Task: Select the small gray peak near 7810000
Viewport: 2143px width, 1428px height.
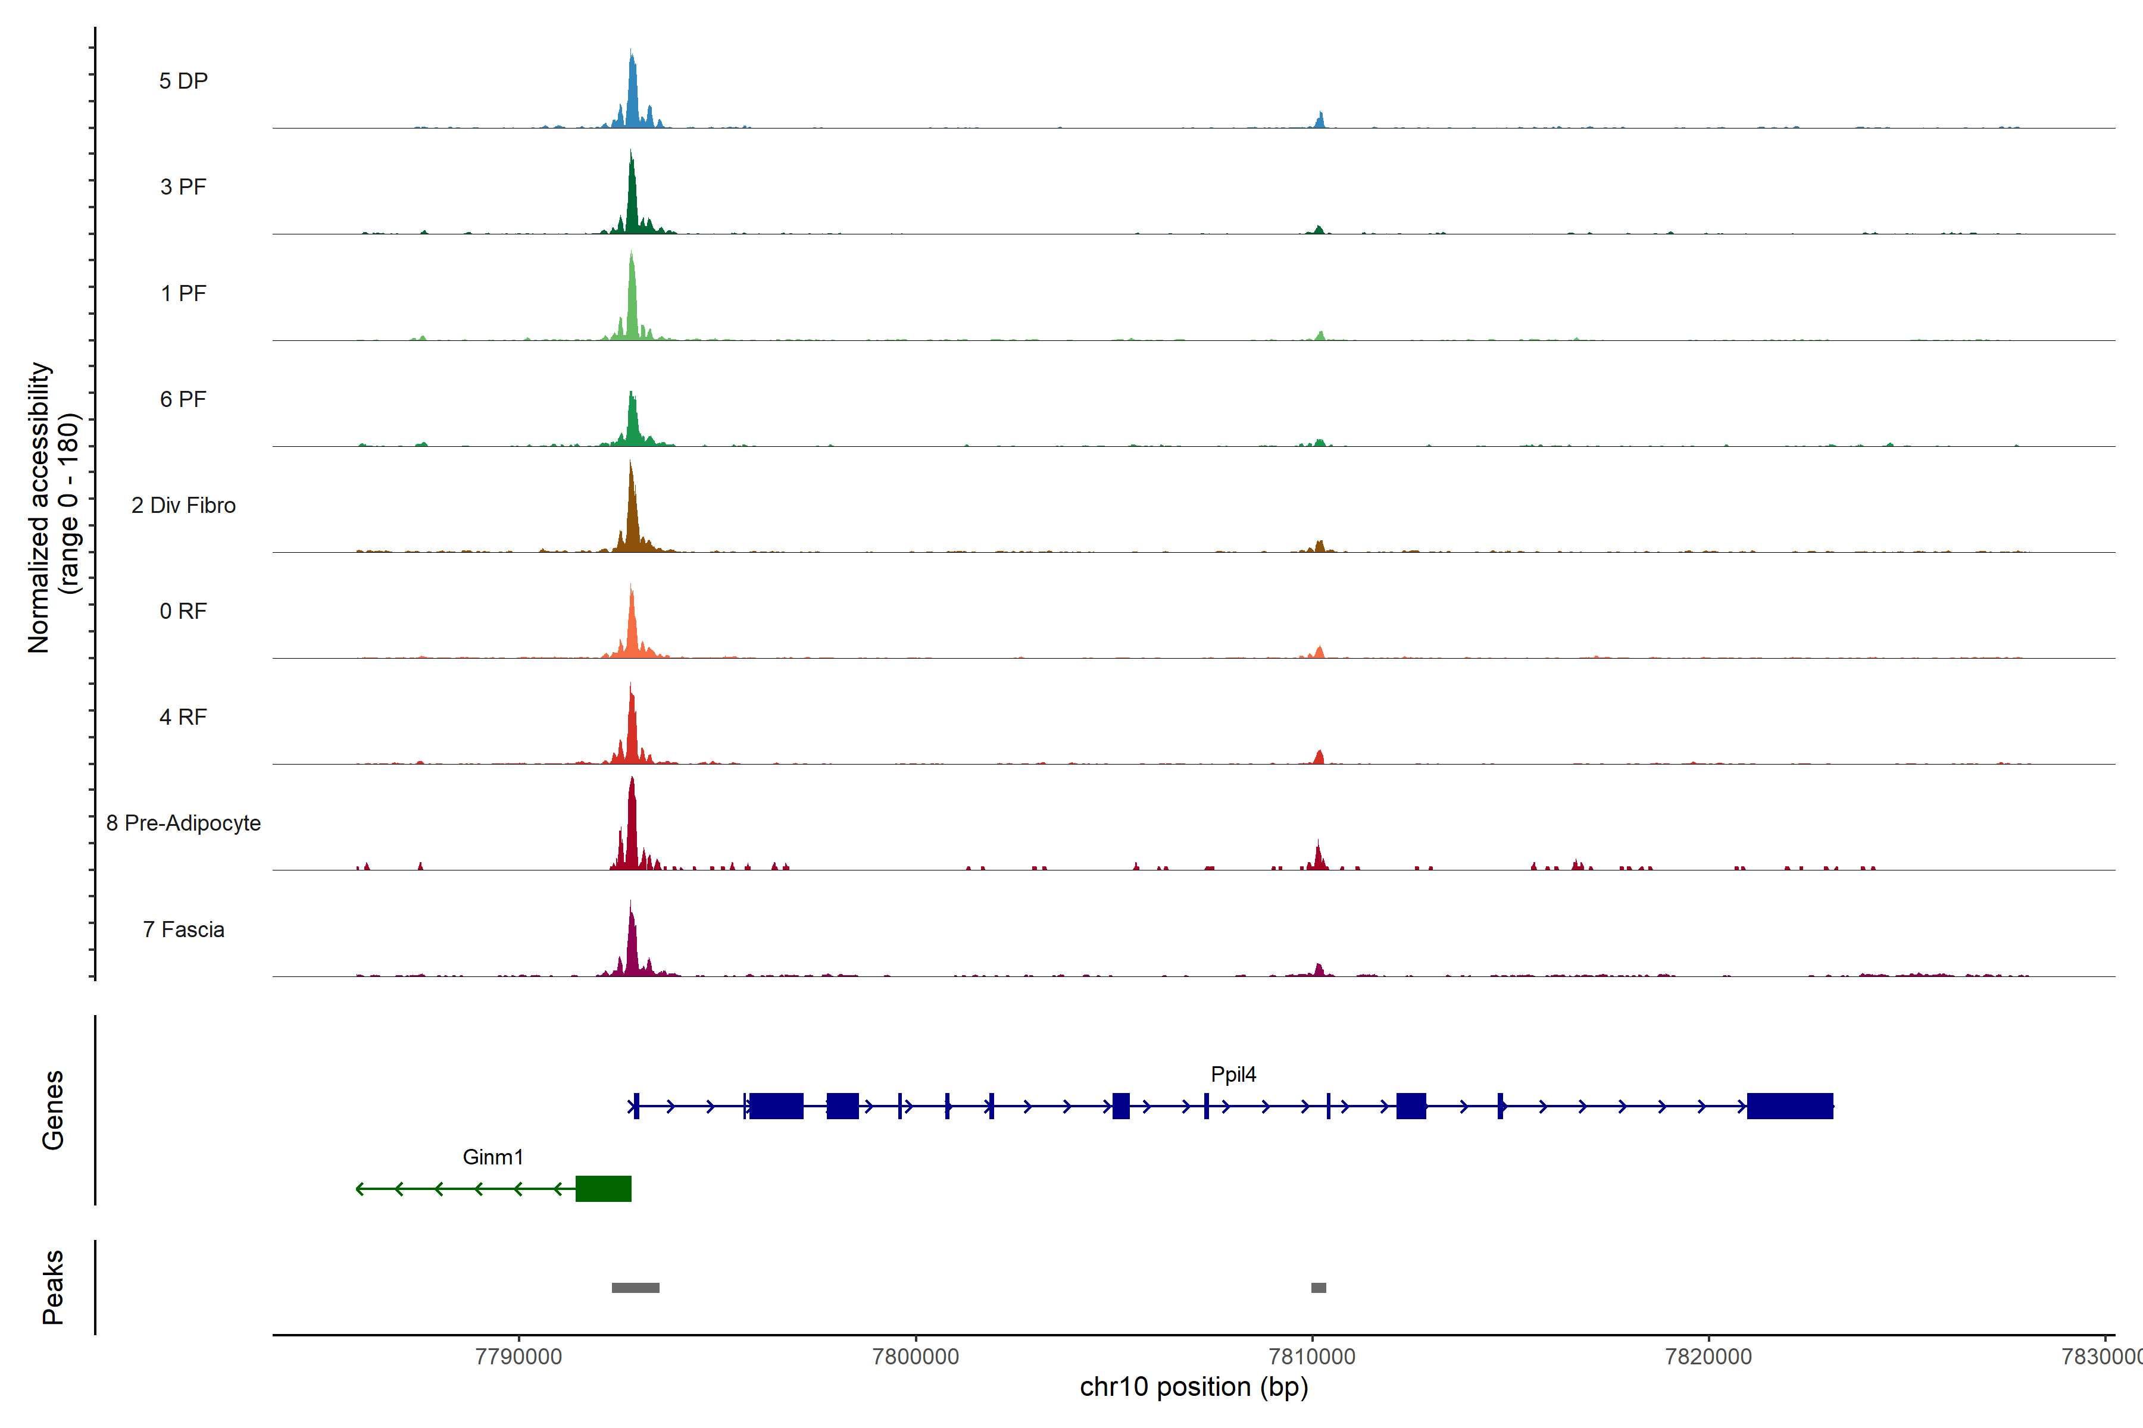Action: pos(1319,1288)
